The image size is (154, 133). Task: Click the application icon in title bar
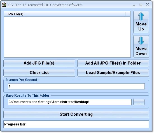(4, 4)
